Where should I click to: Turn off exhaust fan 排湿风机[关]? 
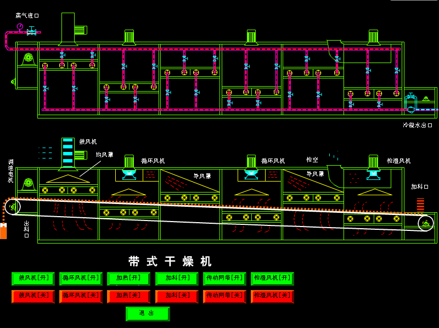[x=272, y=296]
